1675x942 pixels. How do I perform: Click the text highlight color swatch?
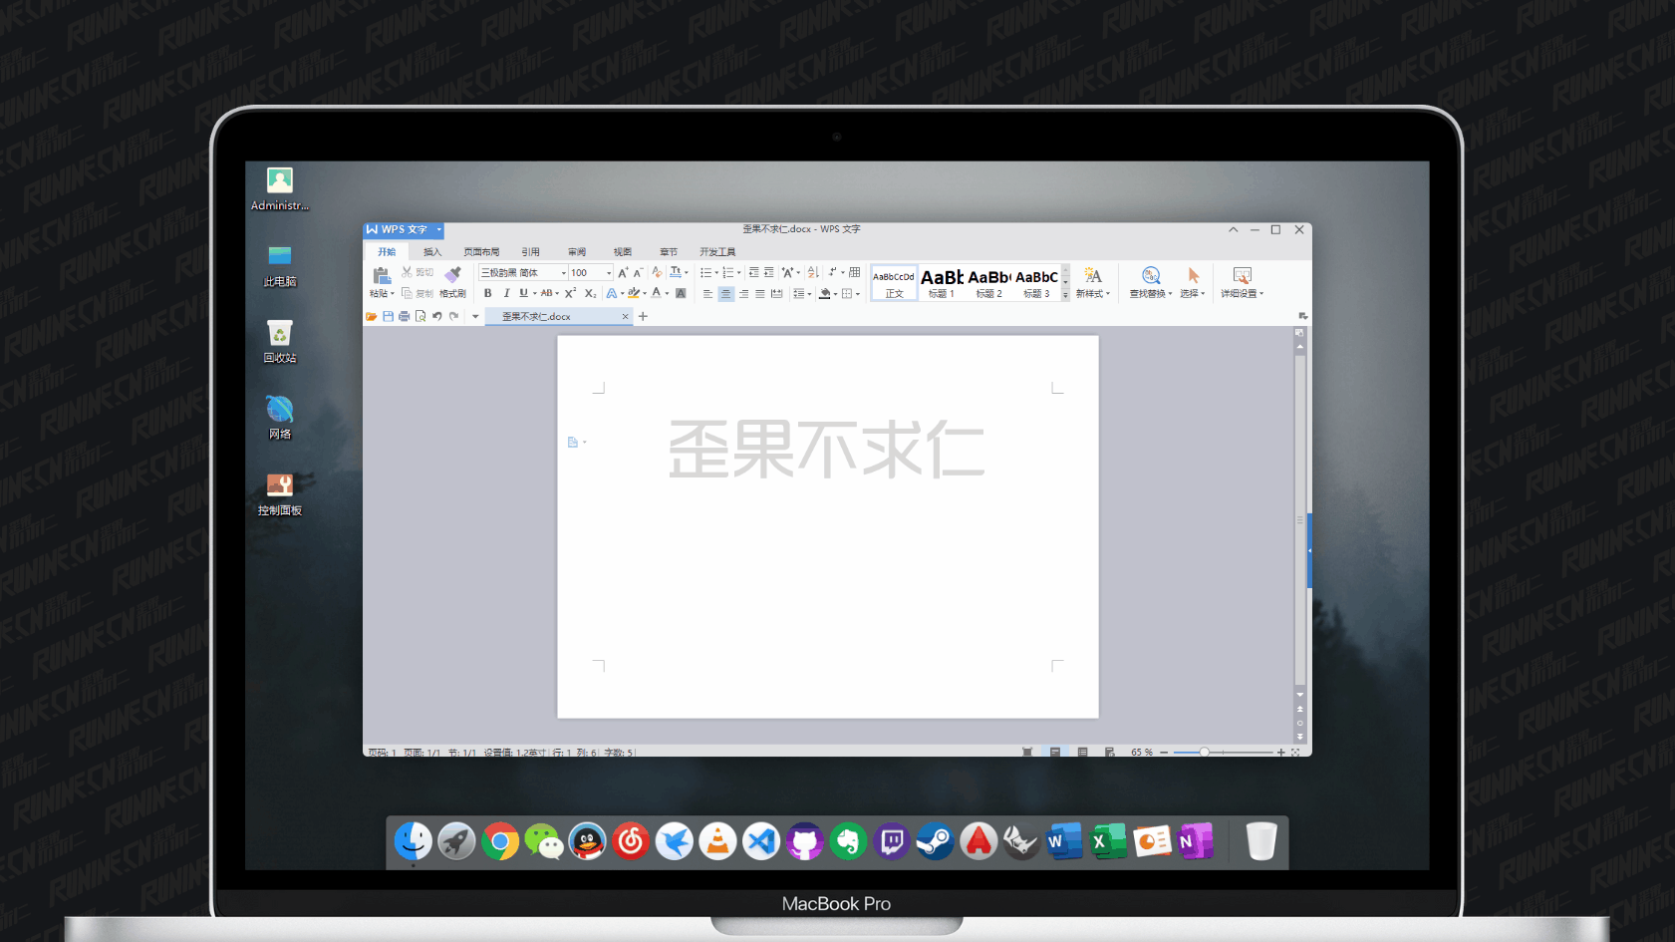633,293
